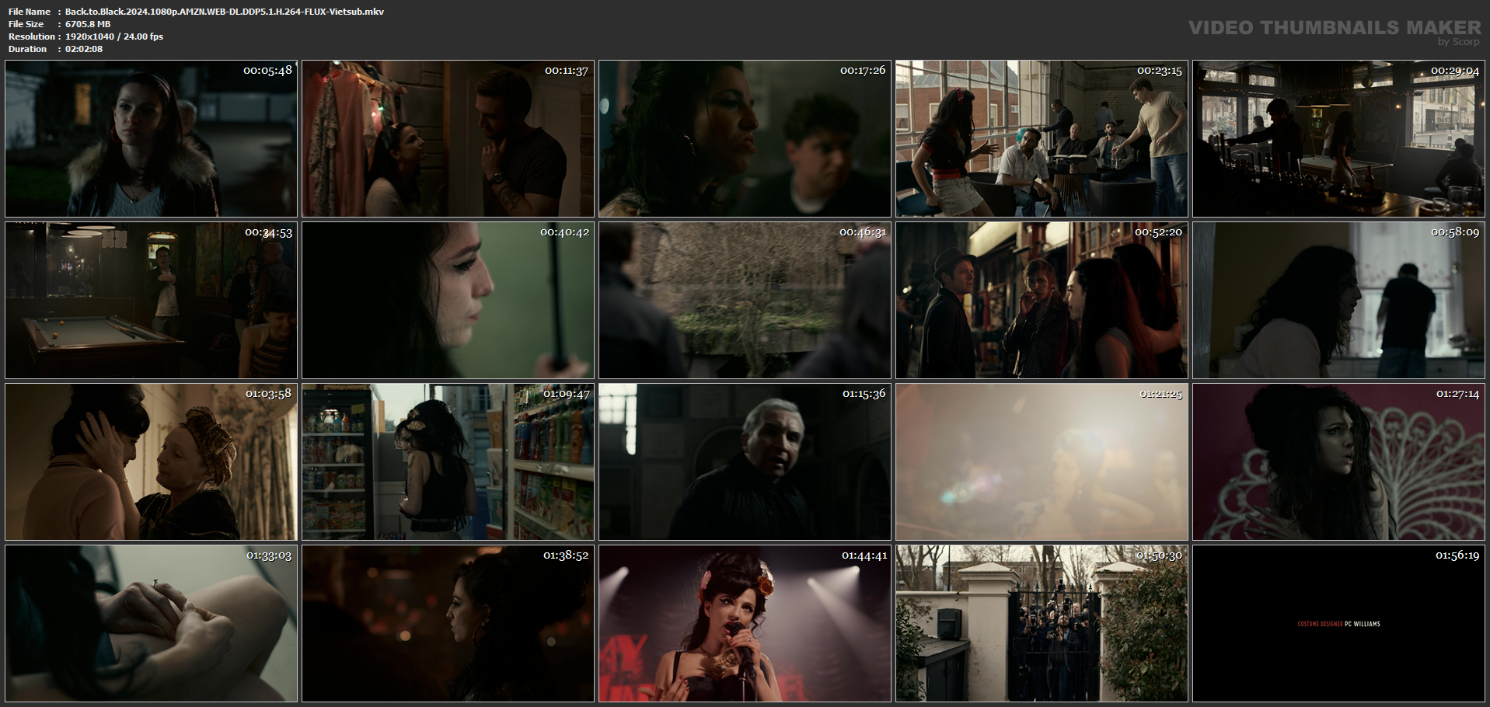The image size is (1490, 707).
Task: Click the File Name label
Action: coord(30,12)
